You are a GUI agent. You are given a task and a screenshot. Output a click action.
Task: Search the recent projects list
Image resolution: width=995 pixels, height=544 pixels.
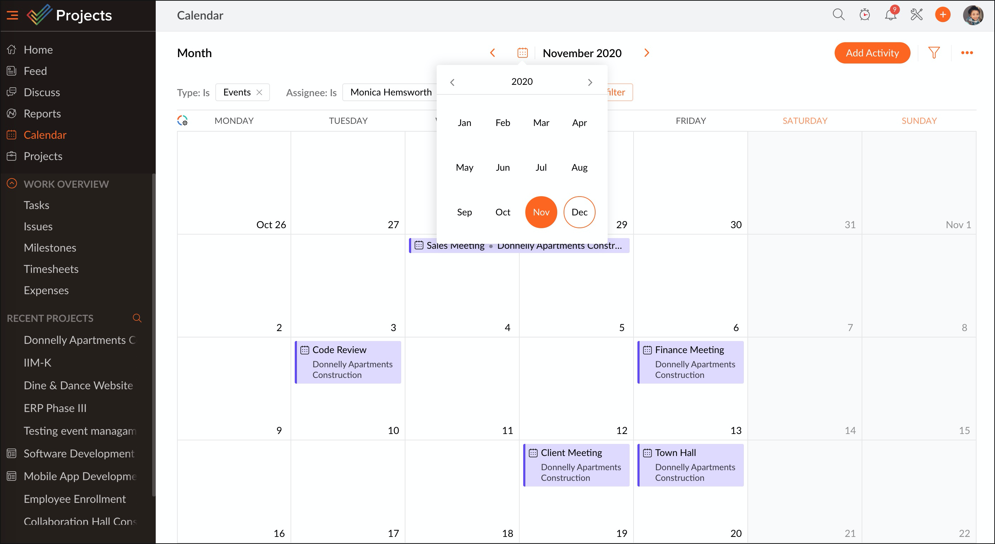[x=137, y=318]
